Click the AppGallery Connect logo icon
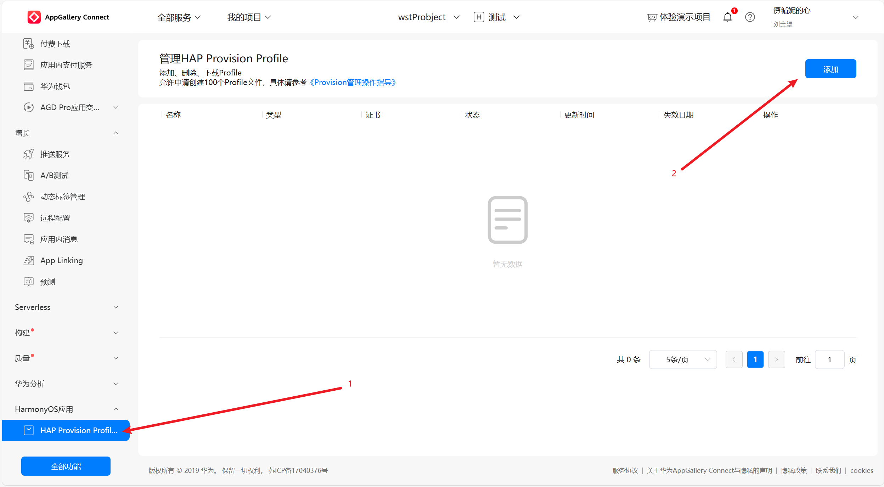The height and width of the screenshot is (487, 884). [x=34, y=17]
